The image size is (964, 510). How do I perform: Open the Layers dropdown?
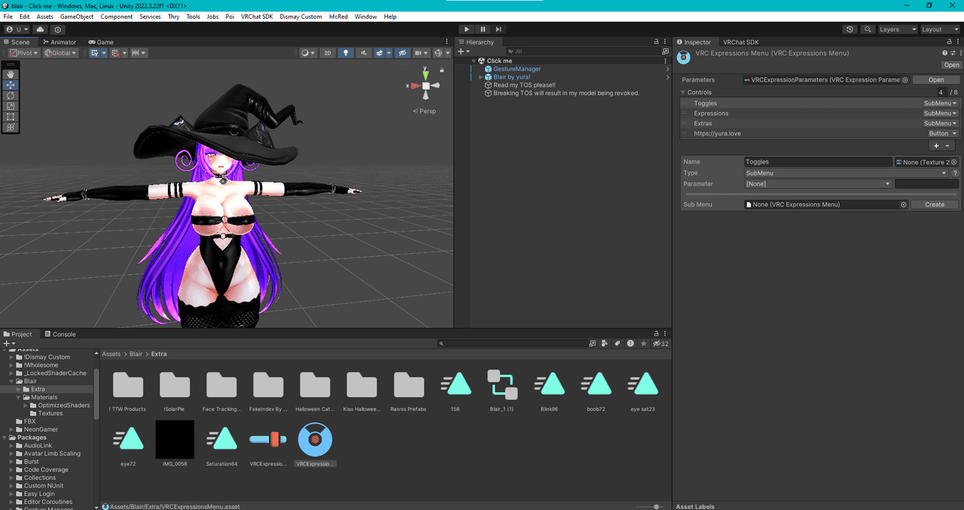[896, 29]
